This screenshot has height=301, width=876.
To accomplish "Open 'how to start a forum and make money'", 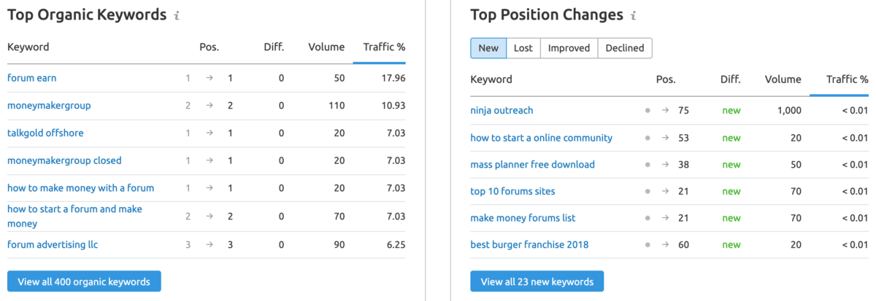I will pyautogui.click(x=74, y=216).
